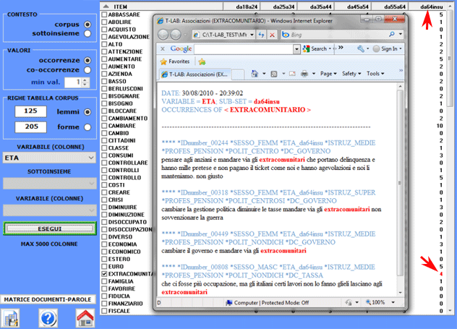Check the BERLUSCONI item checkbox
Viewport: 457px width, 329px height.
(x=105, y=87)
